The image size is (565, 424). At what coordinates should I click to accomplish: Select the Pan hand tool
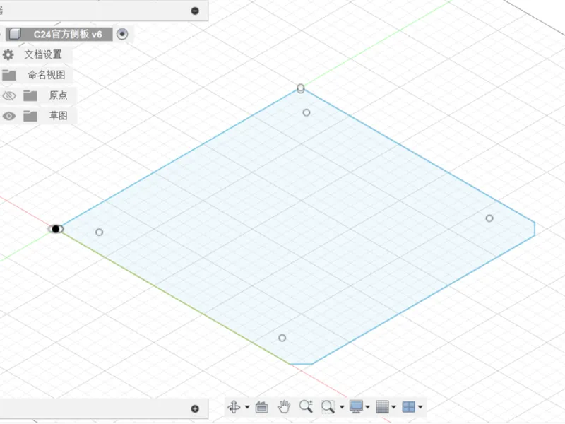coord(284,407)
